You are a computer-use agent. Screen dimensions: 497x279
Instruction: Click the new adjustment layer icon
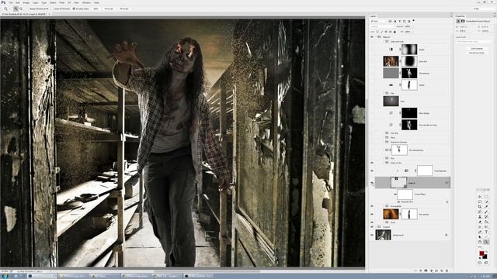[x=432, y=270]
